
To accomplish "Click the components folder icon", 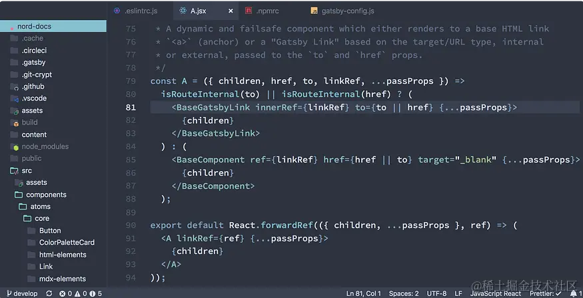I will click(x=19, y=195).
